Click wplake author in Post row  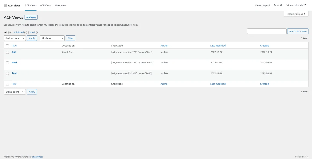click(x=165, y=63)
